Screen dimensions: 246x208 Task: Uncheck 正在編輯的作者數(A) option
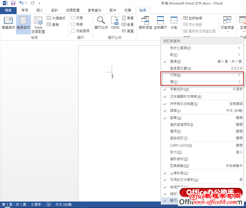[202, 96]
